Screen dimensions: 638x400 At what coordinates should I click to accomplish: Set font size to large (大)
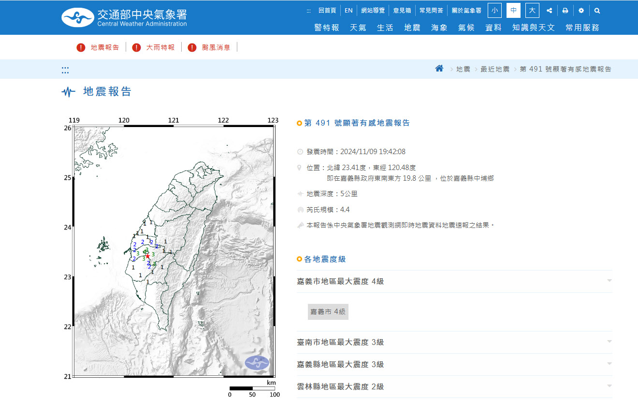532,11
